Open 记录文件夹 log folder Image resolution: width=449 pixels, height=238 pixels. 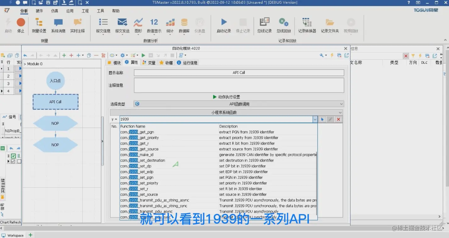click(330, 25)
